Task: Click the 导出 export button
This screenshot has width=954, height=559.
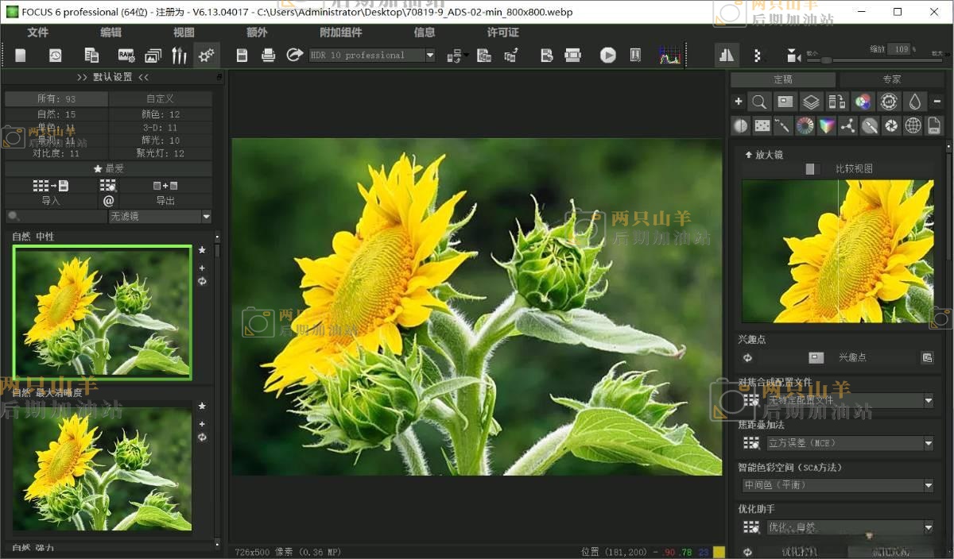Action: tap(165, 201)
